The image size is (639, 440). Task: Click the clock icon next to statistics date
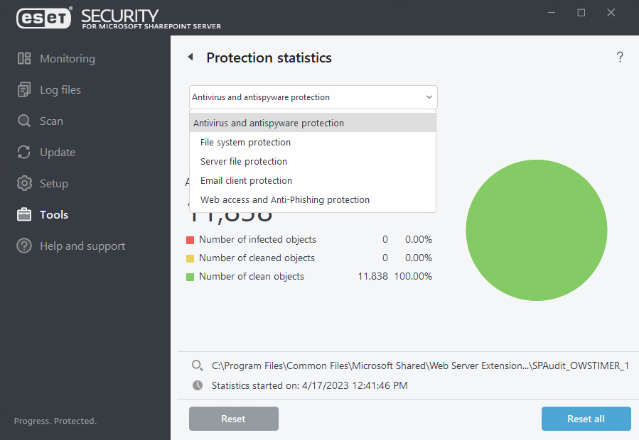(198, 385)
